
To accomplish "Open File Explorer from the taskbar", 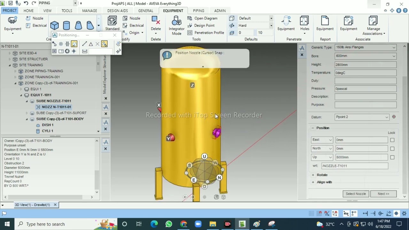I will (x=213, y=224).
